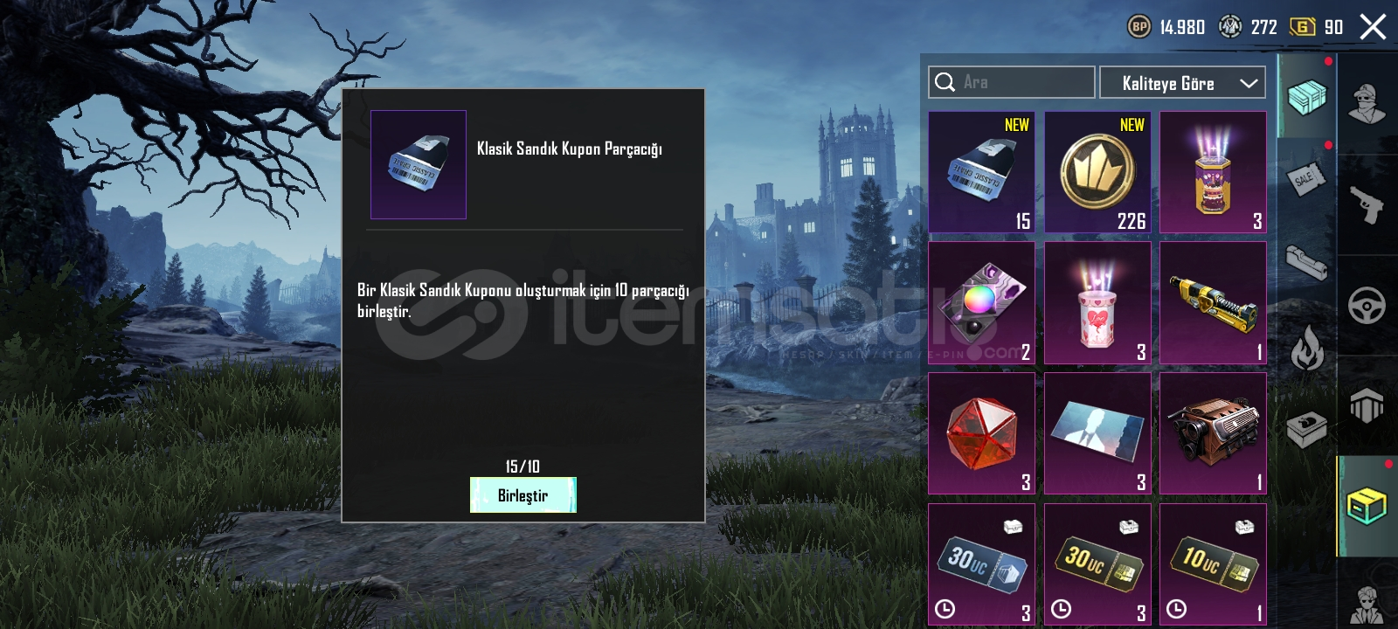Close the inventory with the X

1373,27
